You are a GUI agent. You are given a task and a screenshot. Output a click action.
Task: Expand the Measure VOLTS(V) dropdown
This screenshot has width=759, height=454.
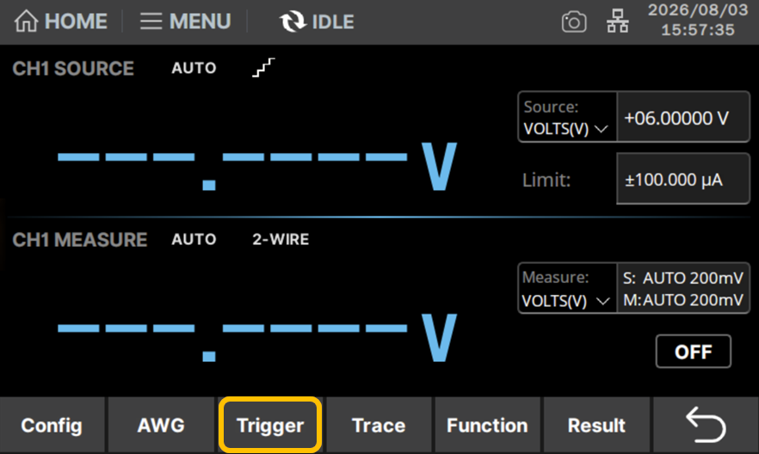coord(568,289)
